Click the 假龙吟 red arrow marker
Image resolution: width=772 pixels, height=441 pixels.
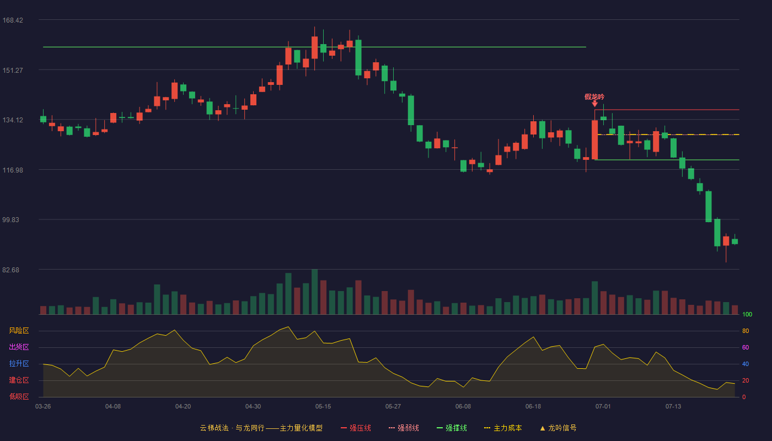coord(594,104)
